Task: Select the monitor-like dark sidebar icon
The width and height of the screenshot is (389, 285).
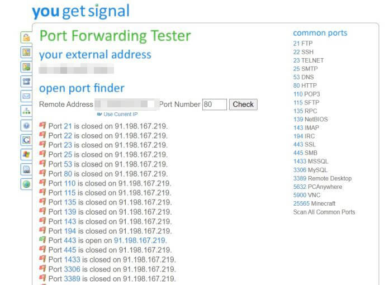Action: click(x=26, y=82)
